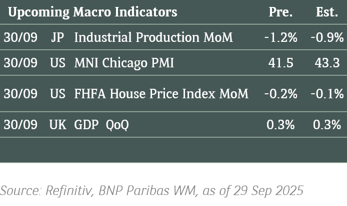Click the Refinitiv source note

[x=151, y=191]
